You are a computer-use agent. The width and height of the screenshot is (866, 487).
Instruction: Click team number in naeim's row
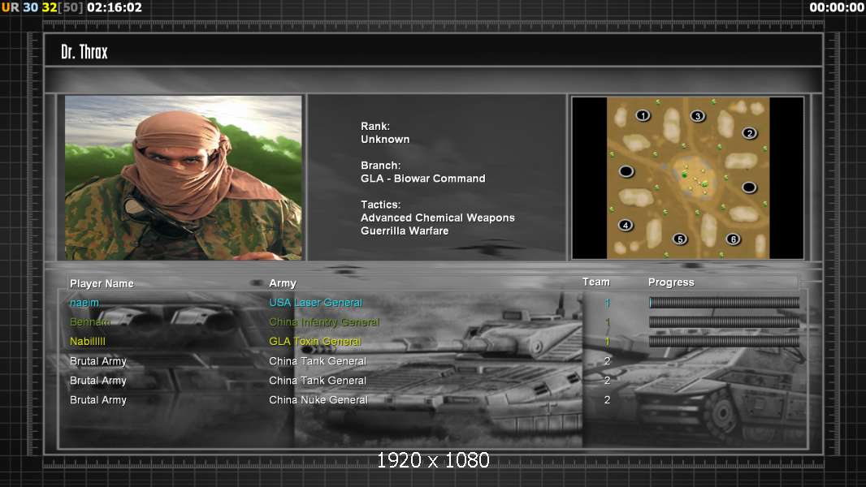click(x=607, y=303)
